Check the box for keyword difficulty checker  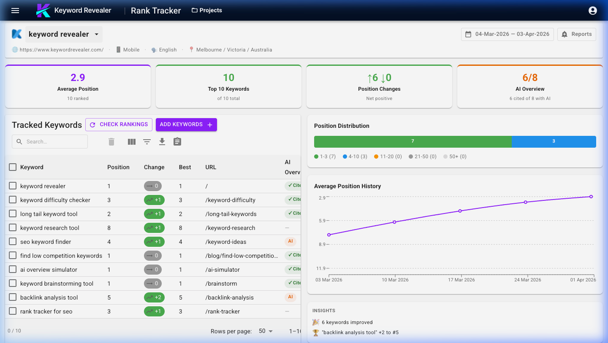tap(13, 200)
